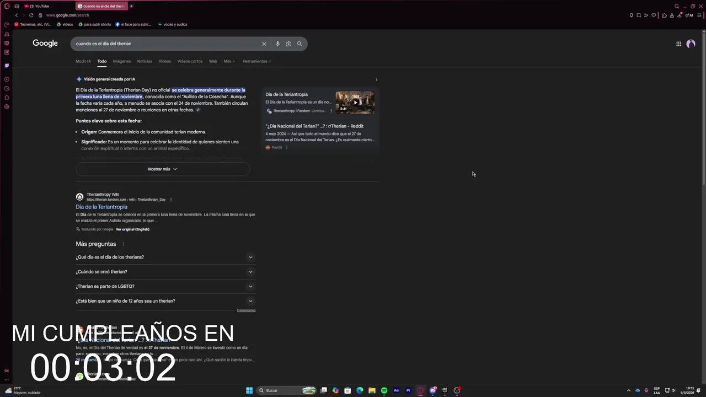706x397 pixels.
Task: Open the Google account profile avatar
Action: [691, 44]
